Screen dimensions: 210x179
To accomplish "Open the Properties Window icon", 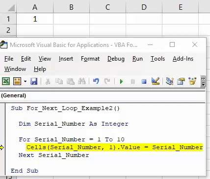I will pyautogui.click(x=181, y=81).
